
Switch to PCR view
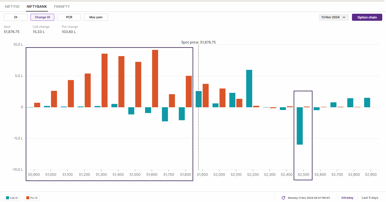(x=69, y=17)
